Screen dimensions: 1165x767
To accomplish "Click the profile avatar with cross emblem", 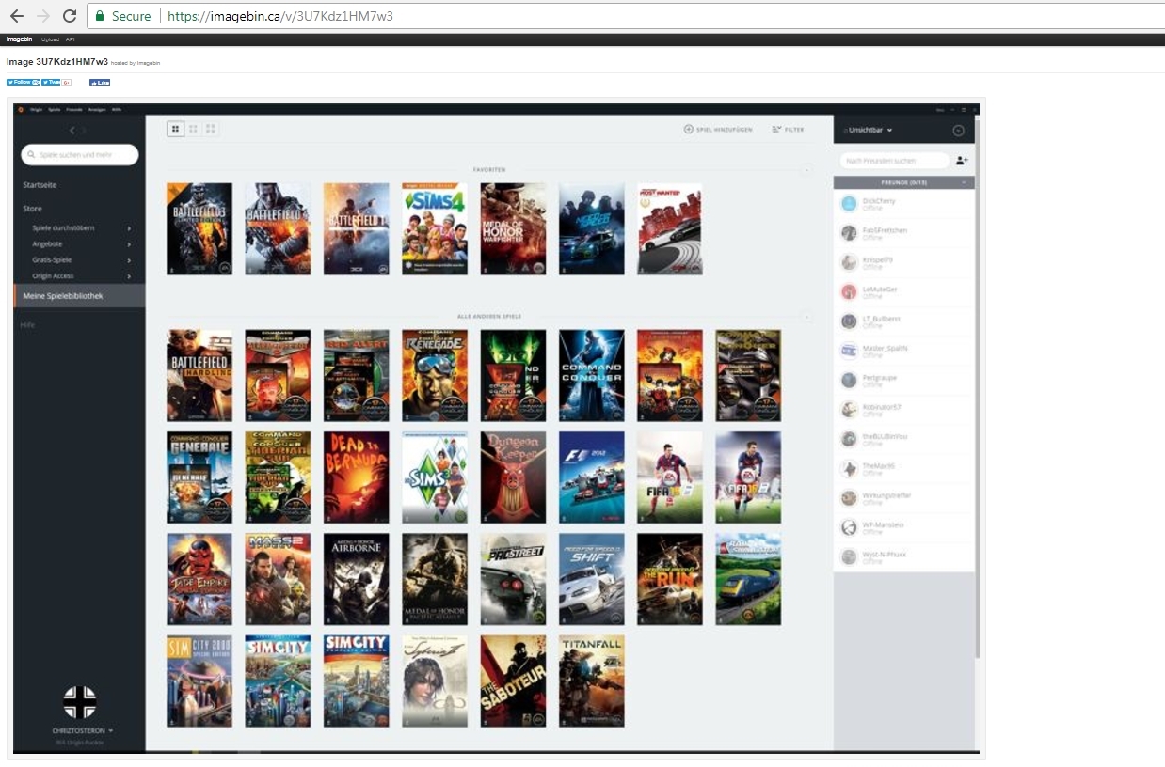I will [79, 702].
